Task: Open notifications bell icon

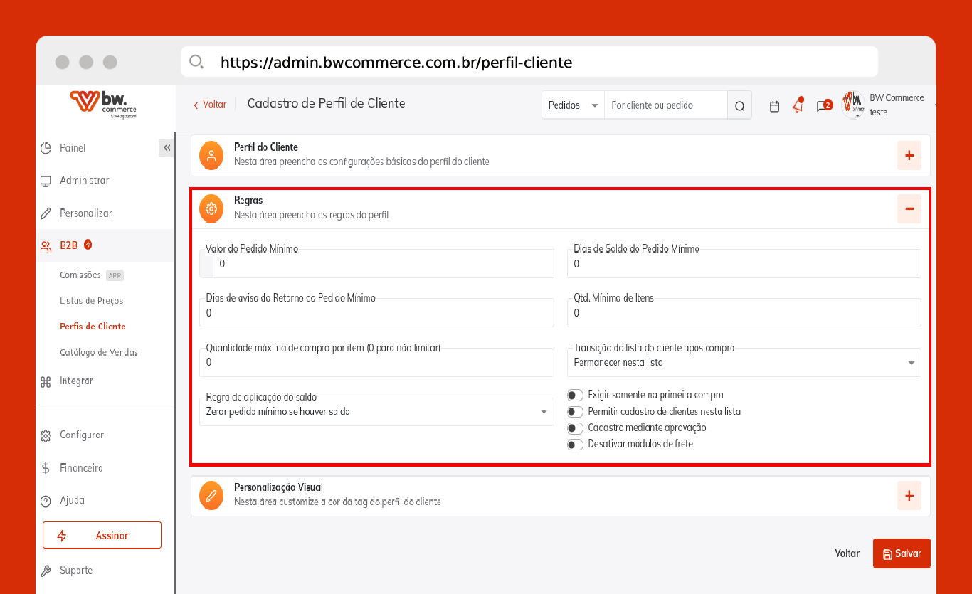Action: pos(798,106)
